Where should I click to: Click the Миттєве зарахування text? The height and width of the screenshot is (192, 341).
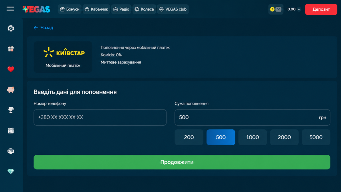[x=121, y=62]
